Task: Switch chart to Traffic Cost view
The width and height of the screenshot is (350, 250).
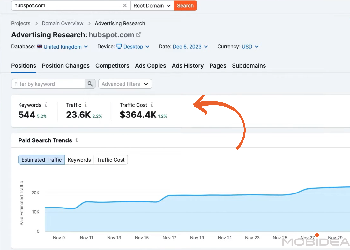Action: [x=111, y=160]
